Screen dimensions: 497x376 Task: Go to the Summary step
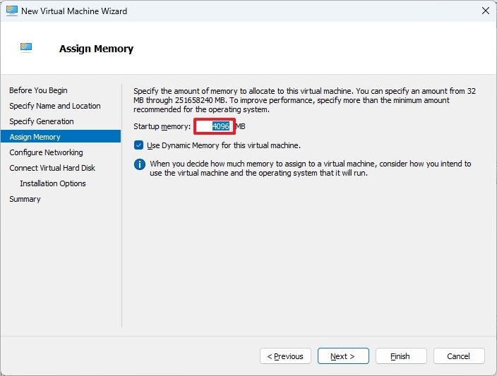(x=25, y=199)
